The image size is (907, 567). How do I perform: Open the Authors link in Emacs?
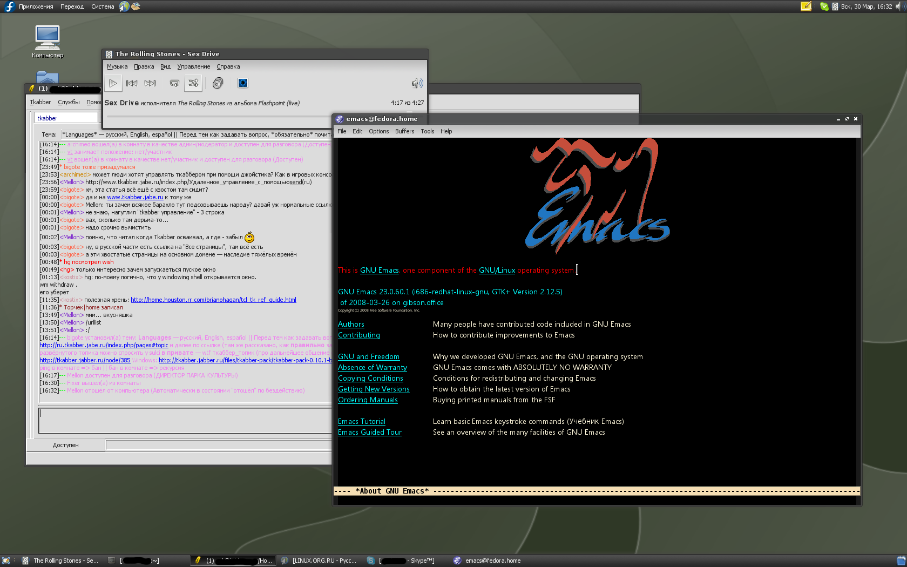(351, 325)
